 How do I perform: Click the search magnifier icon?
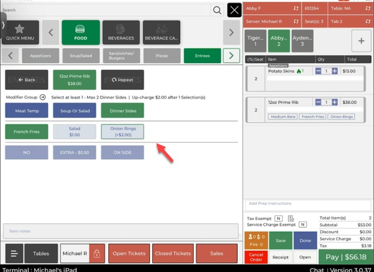(217, 10)
